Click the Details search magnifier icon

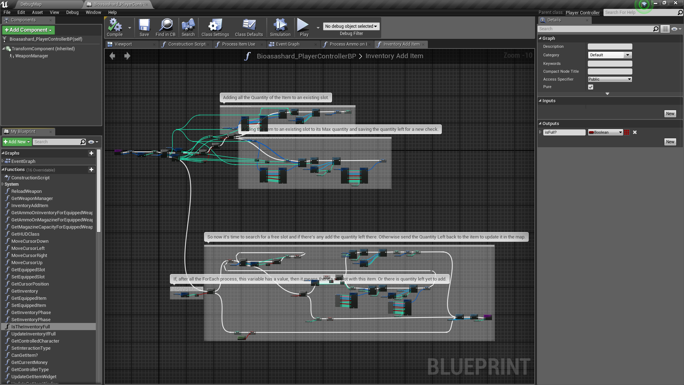(655, 29)
